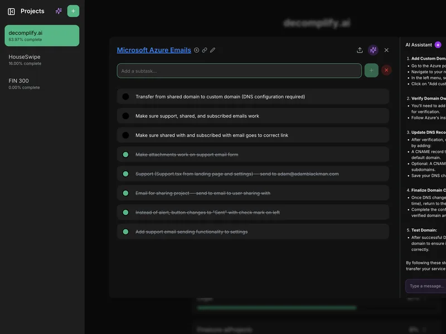Click '16.00% complete' under HouseSwipe

[25, 63]
